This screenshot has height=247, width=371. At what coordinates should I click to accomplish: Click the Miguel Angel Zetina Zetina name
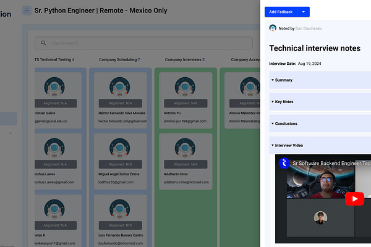119,174
